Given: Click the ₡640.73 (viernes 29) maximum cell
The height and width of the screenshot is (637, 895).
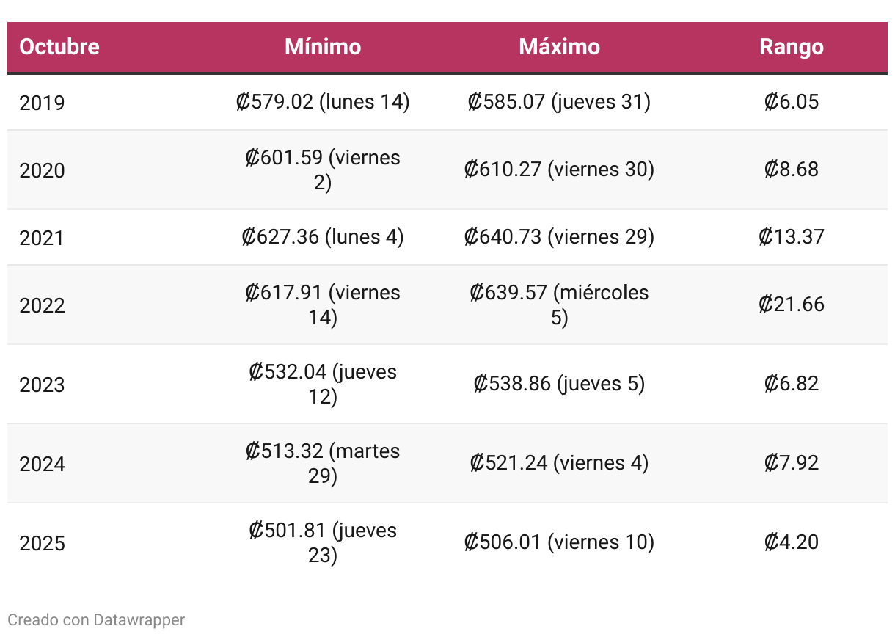Looking at the screenshot, I should (x=559, y=237).
